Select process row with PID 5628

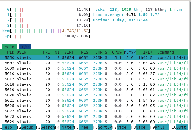(x=94, y=116)
